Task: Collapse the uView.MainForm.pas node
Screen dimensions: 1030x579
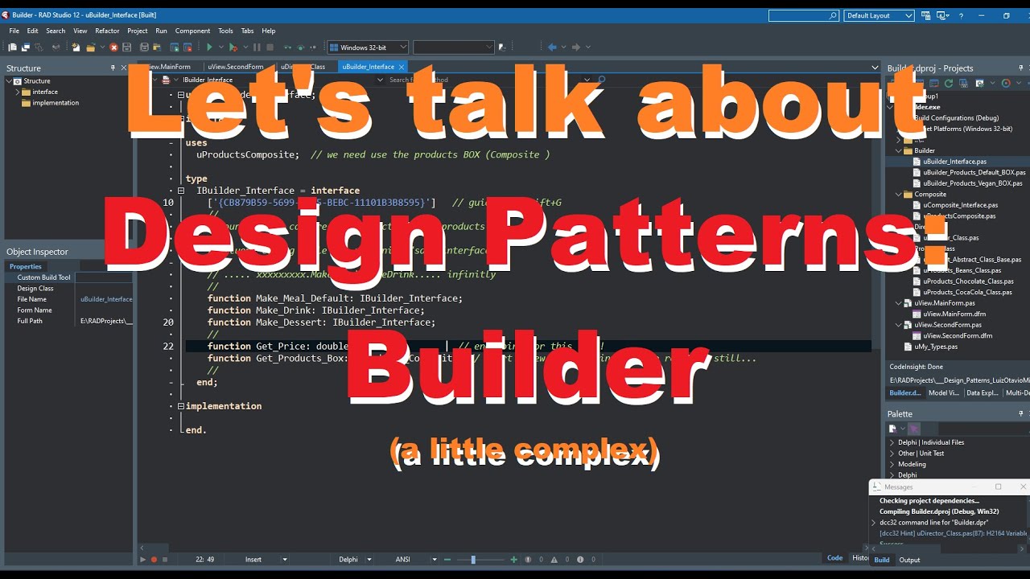Action: pyautogui.click(x=900, y=303)
